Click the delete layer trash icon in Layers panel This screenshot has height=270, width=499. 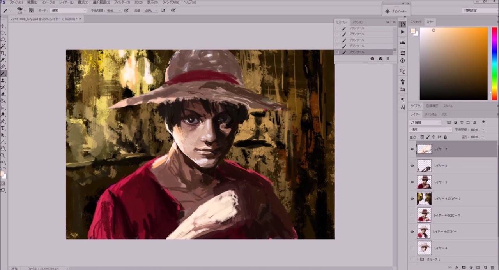(x=492, y=268)
